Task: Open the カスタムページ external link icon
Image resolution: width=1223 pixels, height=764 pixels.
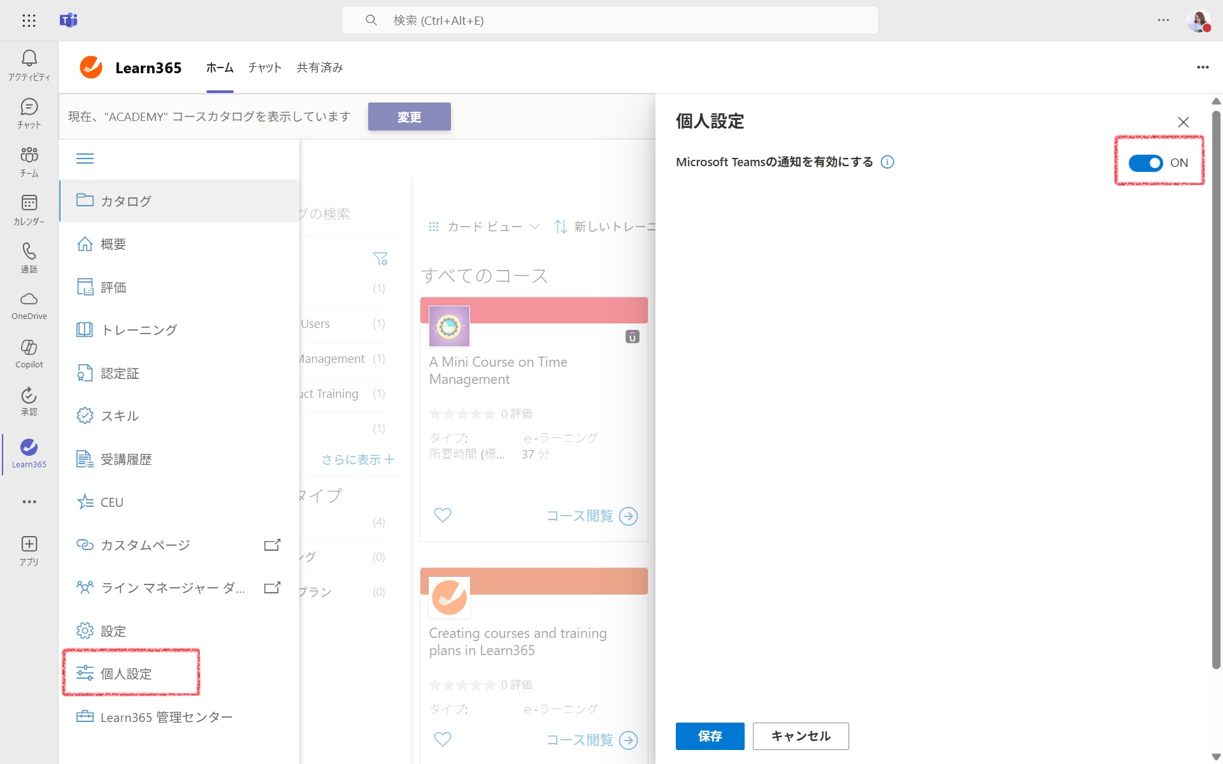Action: 272,545
